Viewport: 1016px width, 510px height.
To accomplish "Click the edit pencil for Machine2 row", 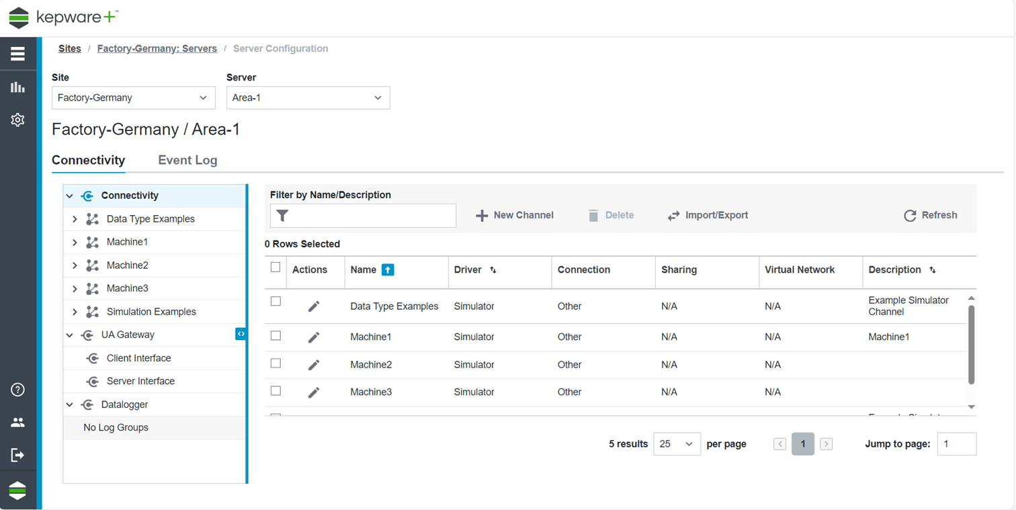I will point(314,365).
